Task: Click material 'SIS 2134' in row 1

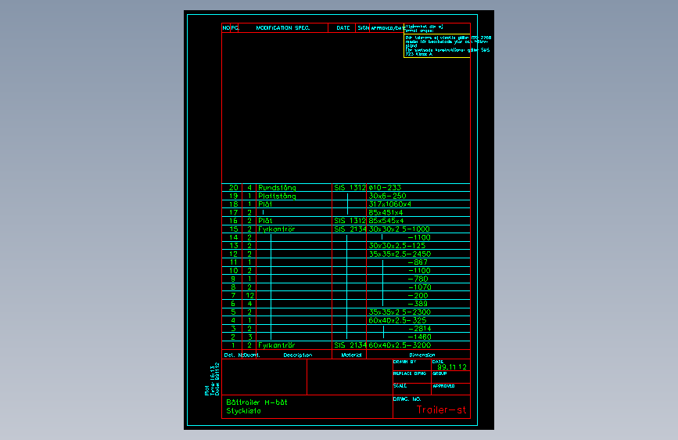Action: pos(350,345)
